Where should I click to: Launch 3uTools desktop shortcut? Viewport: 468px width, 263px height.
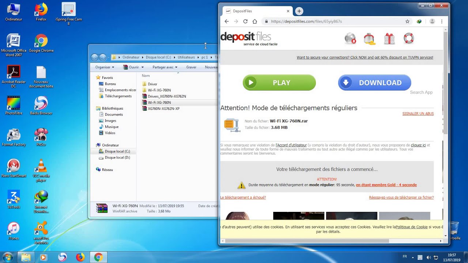(14, 200)
